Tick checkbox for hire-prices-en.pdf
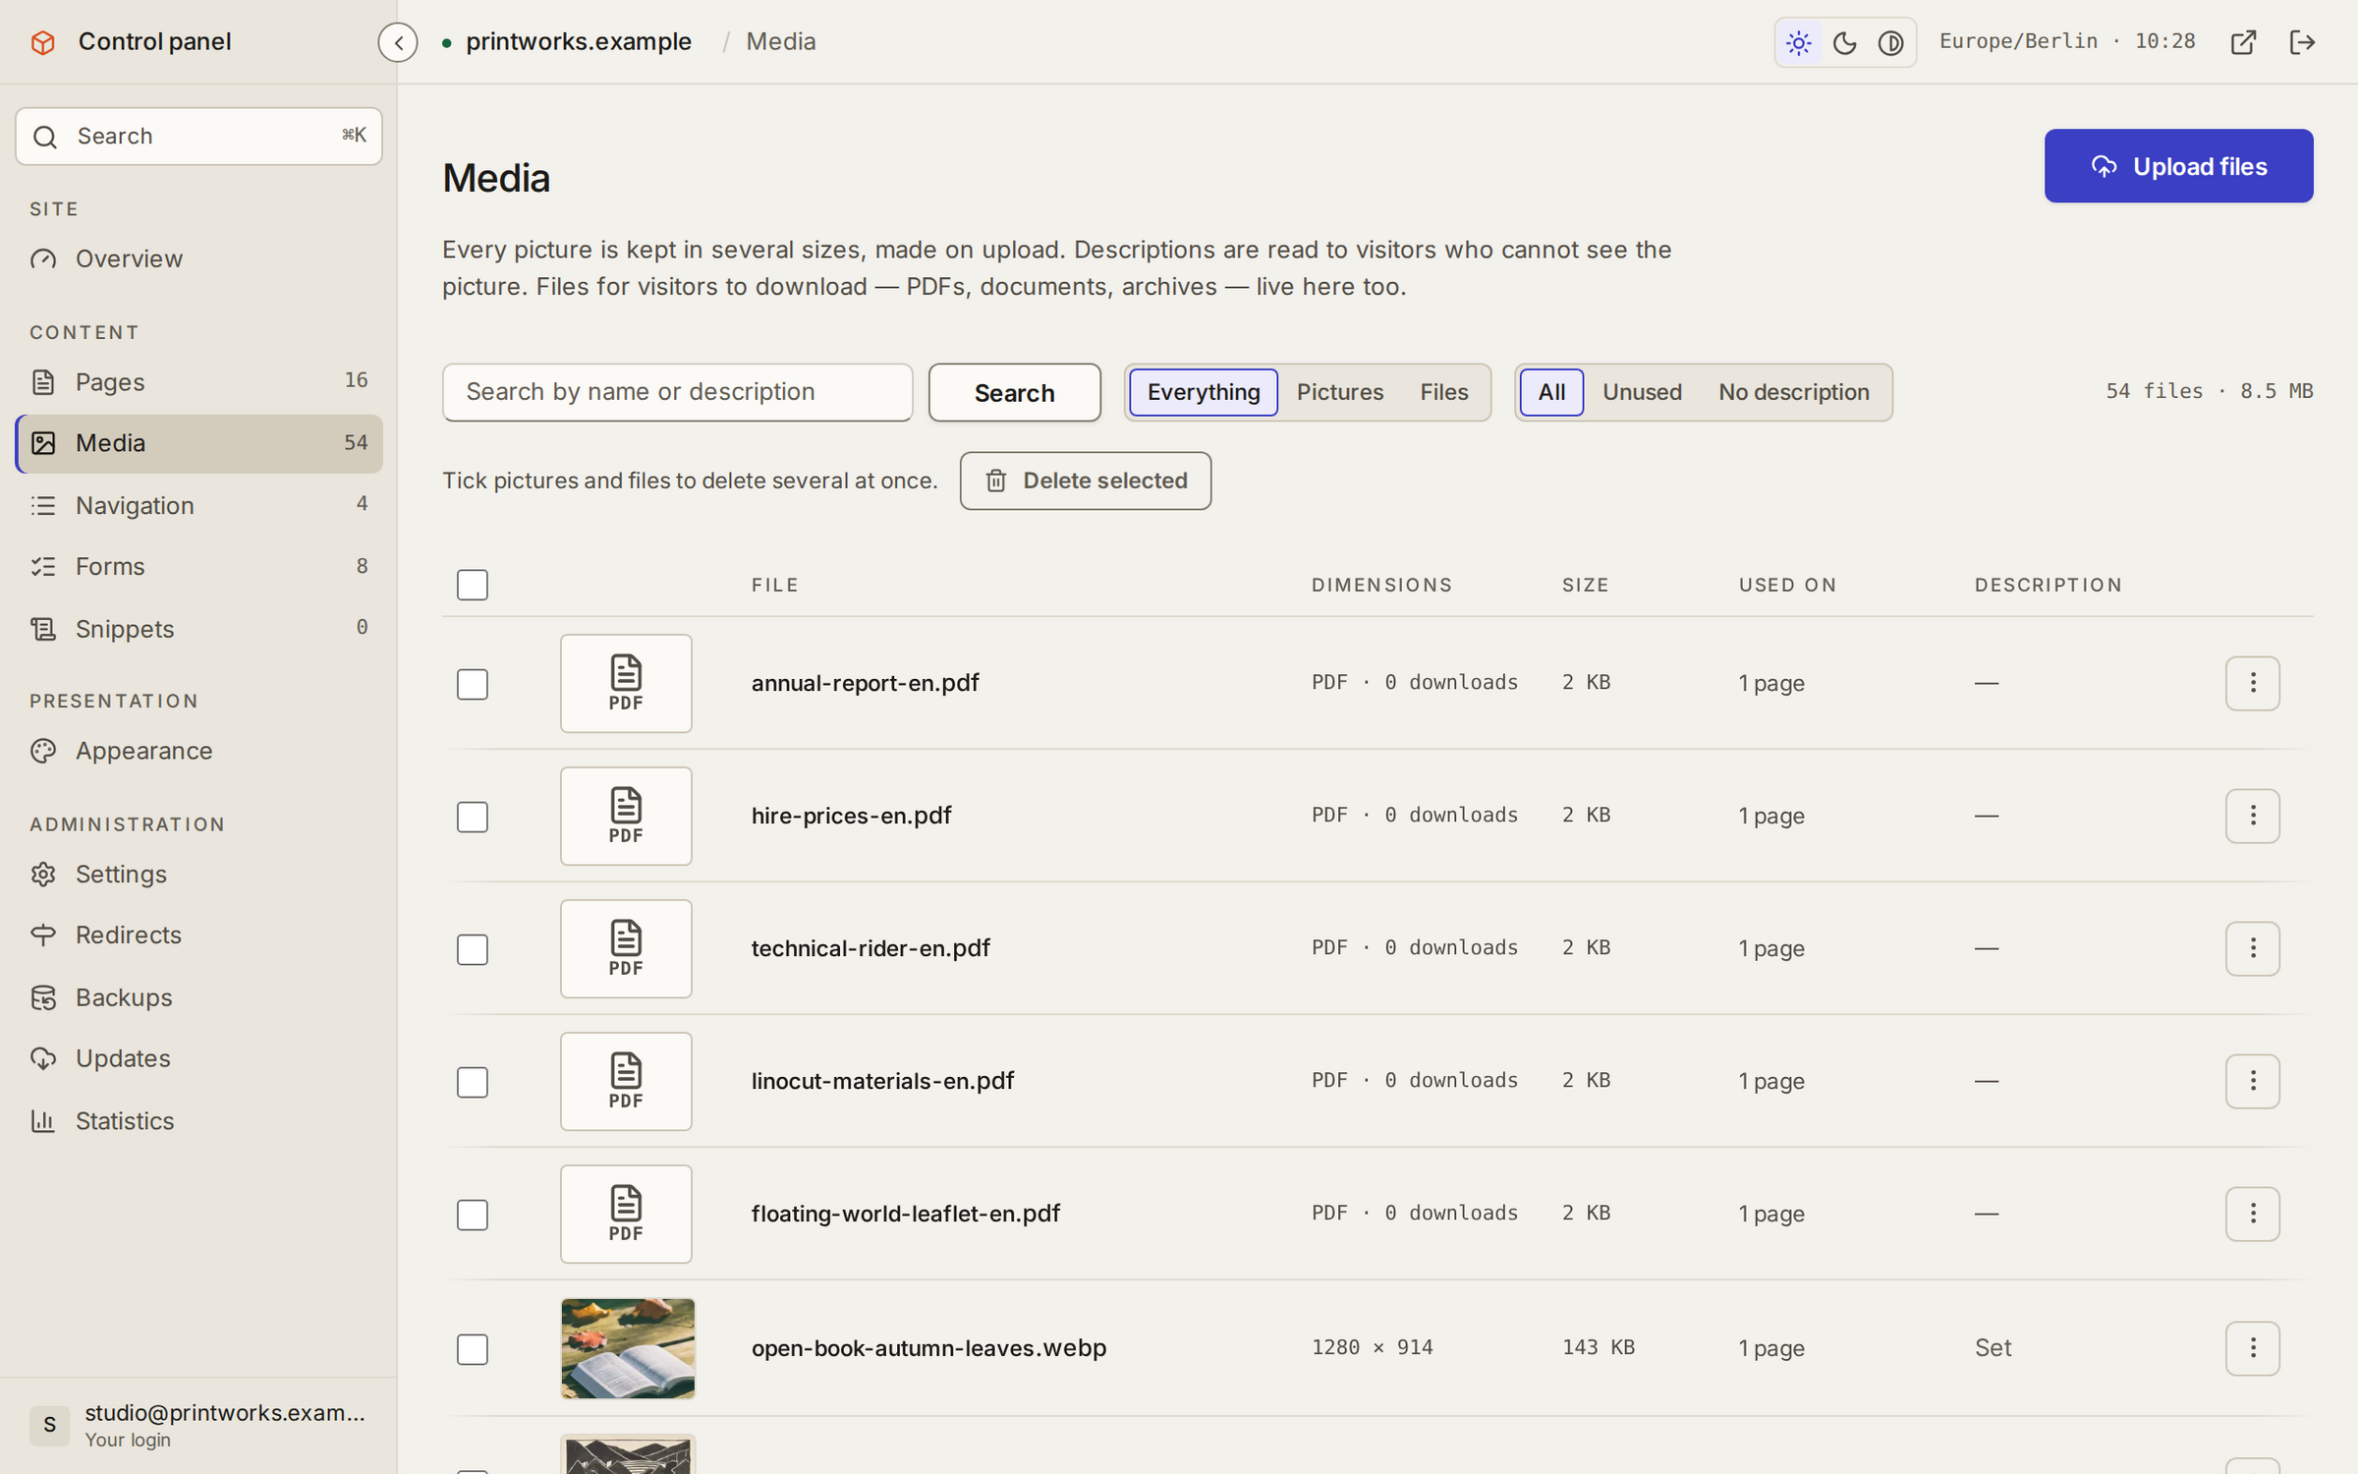The image size is (2358, 1474). (473, 817)
